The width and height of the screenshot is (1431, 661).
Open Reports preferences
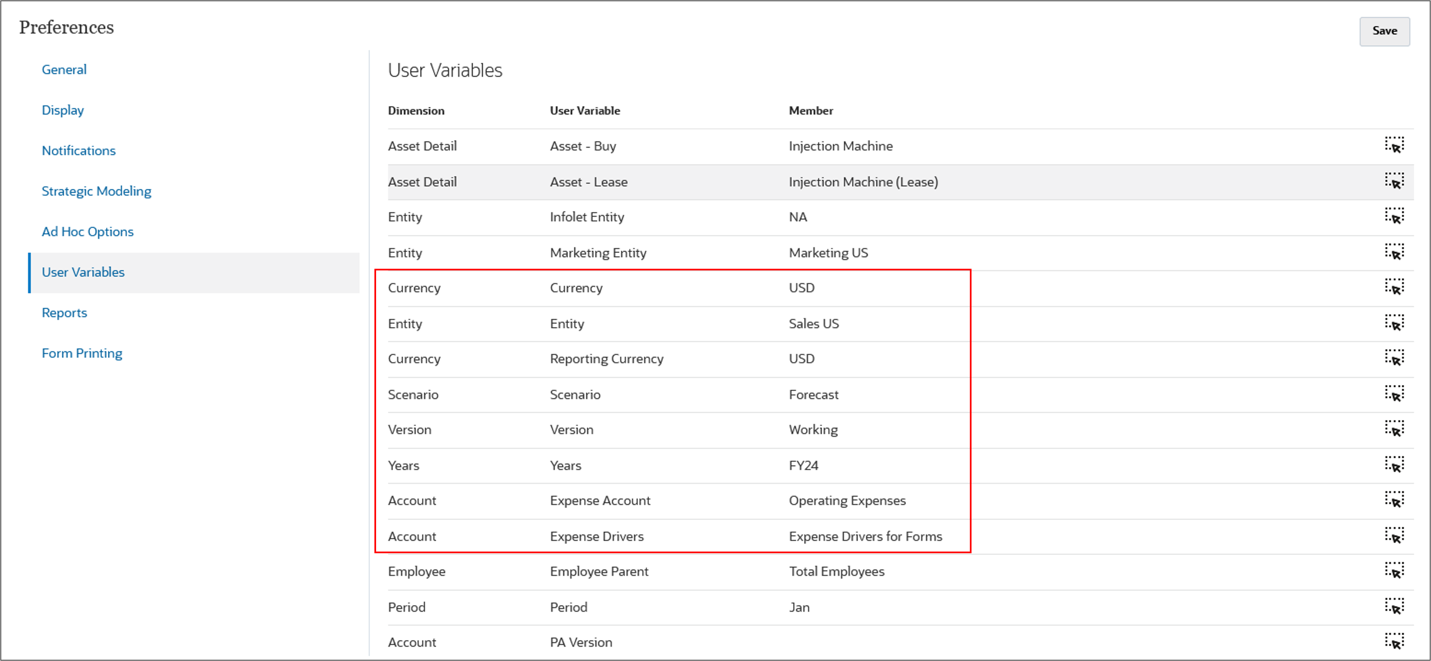click(x=64, y=313)
